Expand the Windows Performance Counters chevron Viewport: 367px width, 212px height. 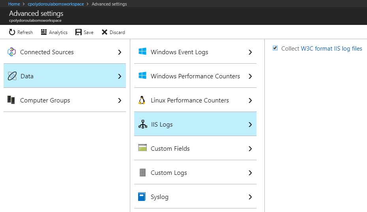coord(250,76)
